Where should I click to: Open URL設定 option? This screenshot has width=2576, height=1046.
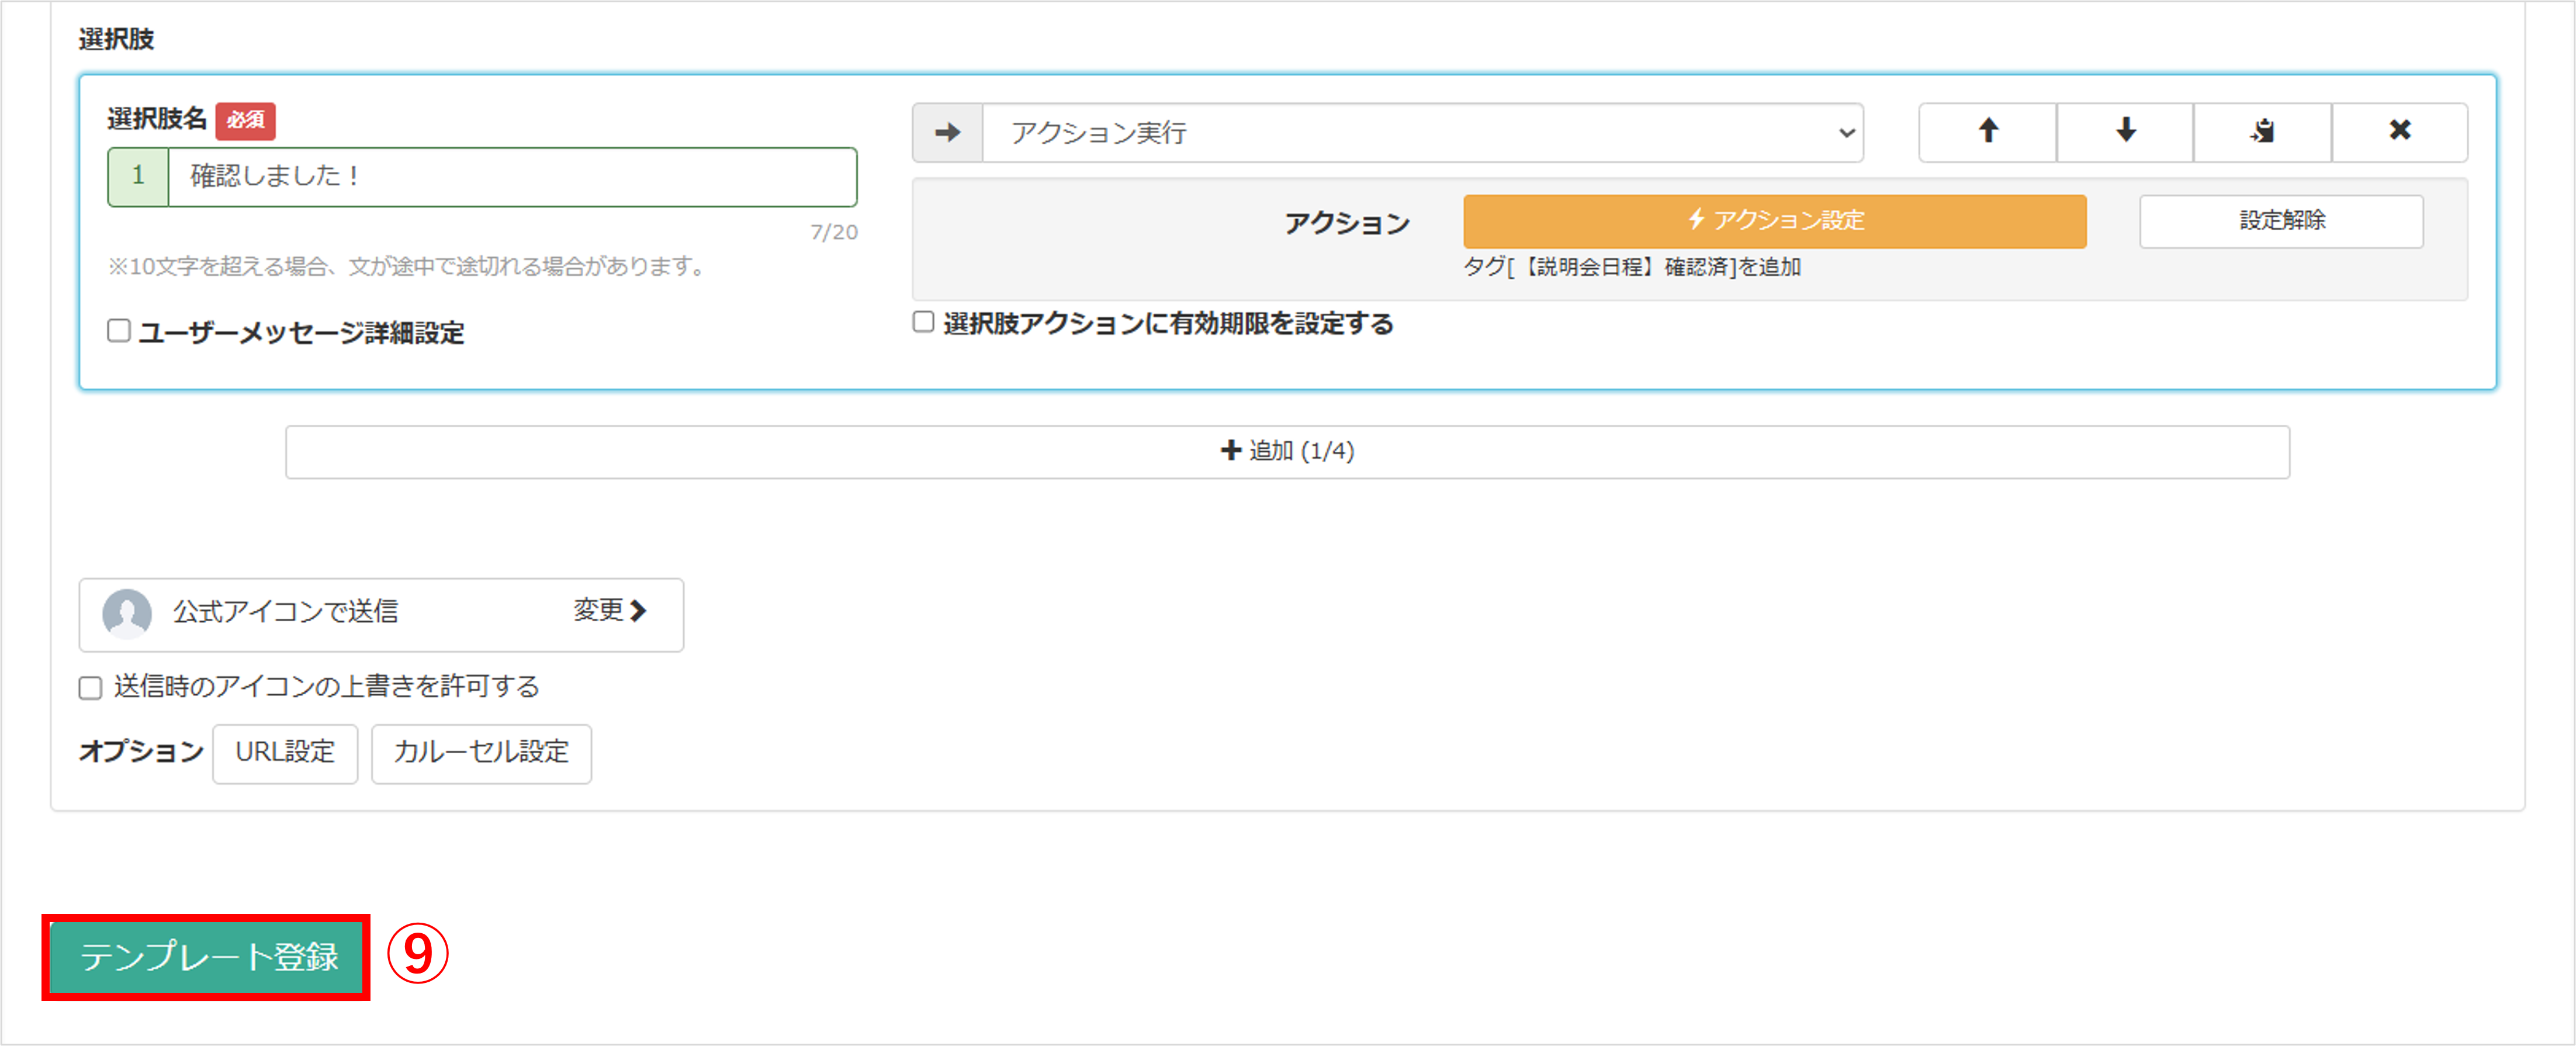285,753
